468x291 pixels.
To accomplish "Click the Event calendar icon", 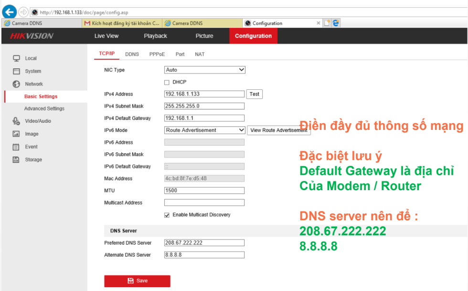I will pyautogui.click(x=16, y=147).
